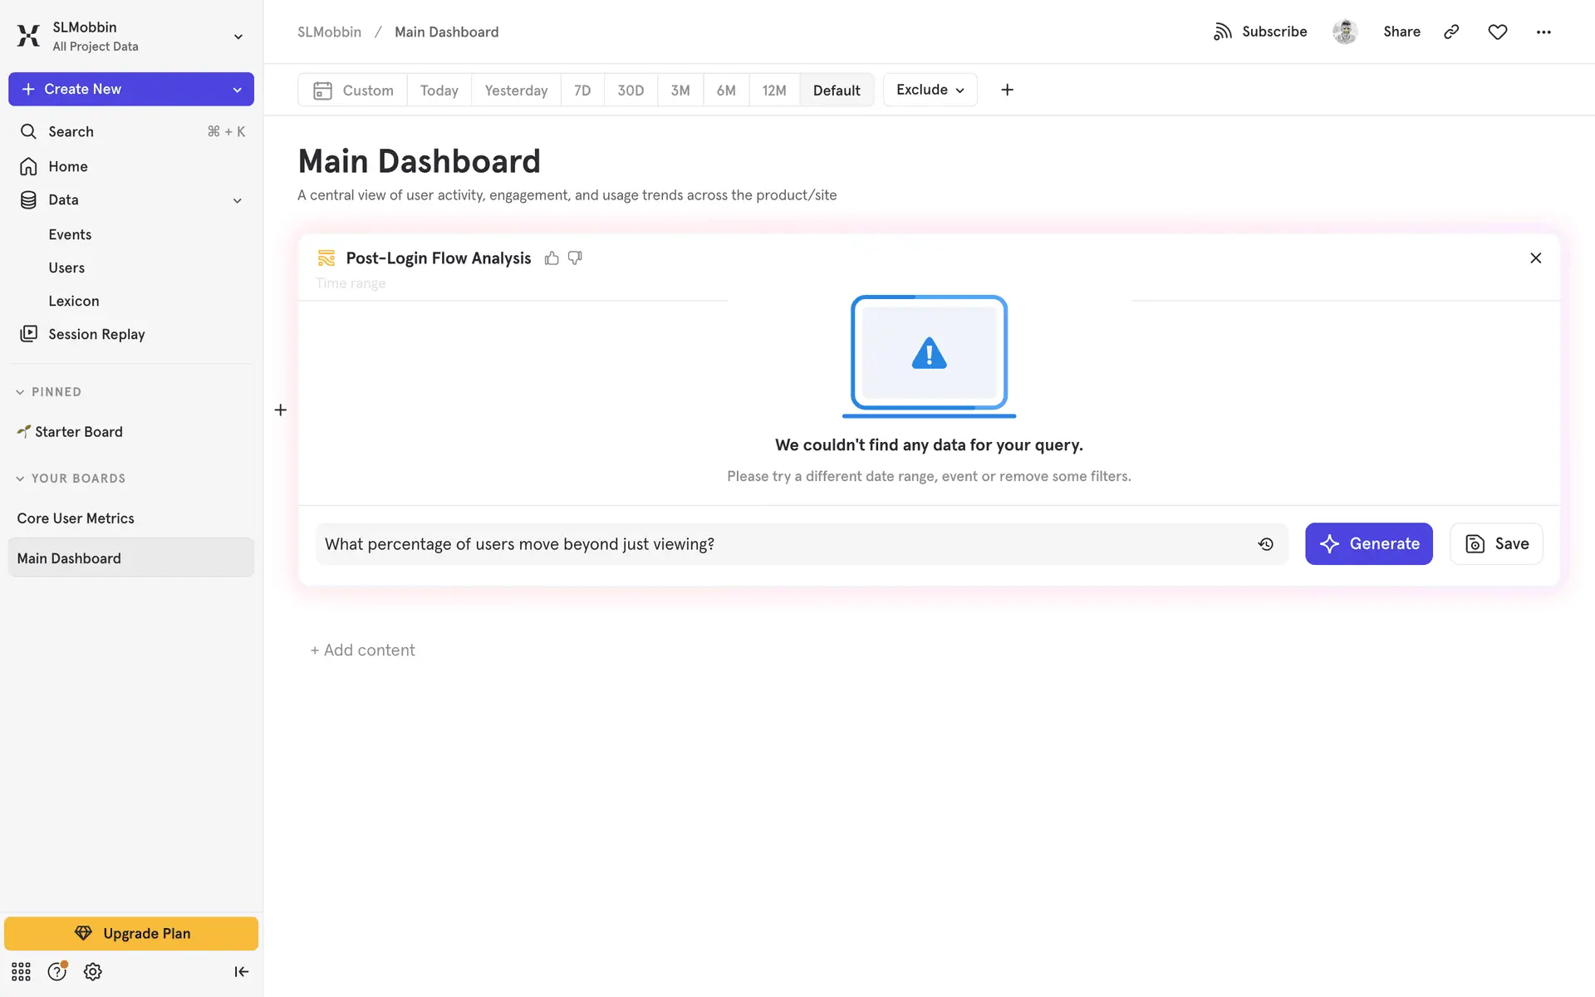Collapse the sidebar with arrow icon

(x=241, y=971)
